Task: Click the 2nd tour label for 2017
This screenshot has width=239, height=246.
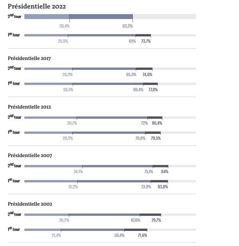Action: click(x=14, y=68)
